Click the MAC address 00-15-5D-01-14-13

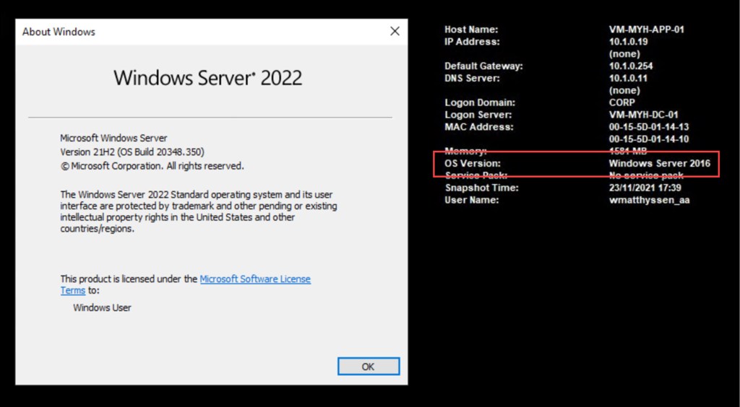click(648, 127)
